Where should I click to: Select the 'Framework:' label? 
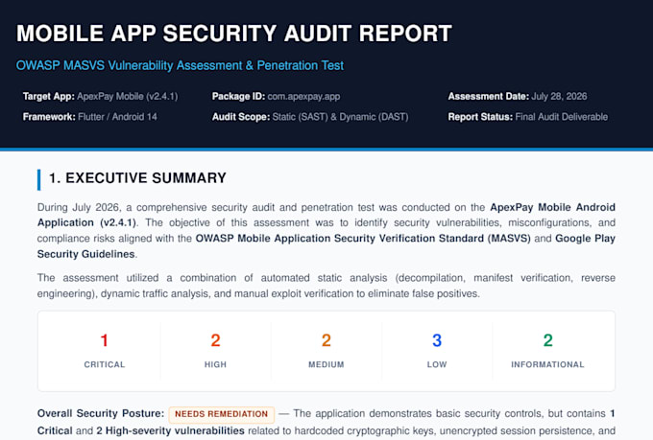[x=49, y=117]
